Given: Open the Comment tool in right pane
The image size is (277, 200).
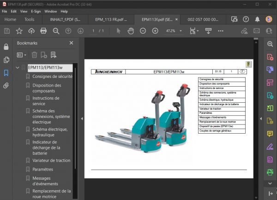Looking at the screenshot, I should pos(270,134).
